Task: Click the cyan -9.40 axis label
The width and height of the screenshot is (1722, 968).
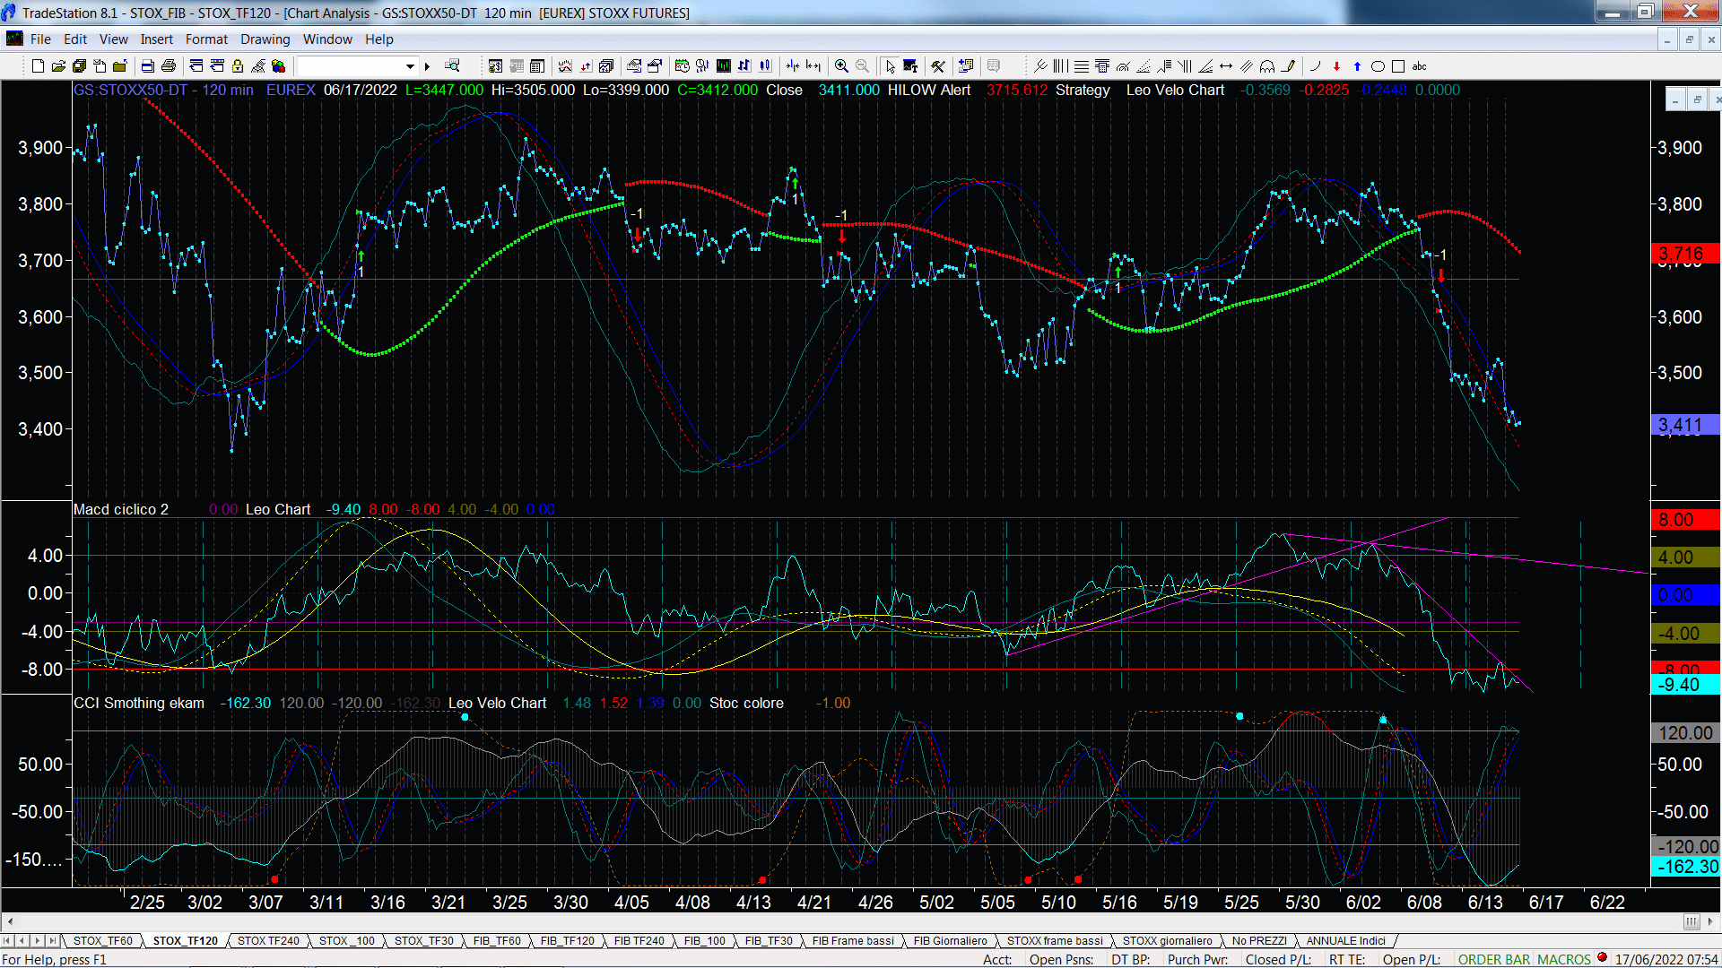Action: coord(1685,685)
